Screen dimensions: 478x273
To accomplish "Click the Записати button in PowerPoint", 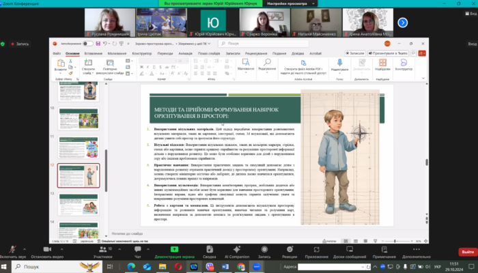I will [356, 53].
